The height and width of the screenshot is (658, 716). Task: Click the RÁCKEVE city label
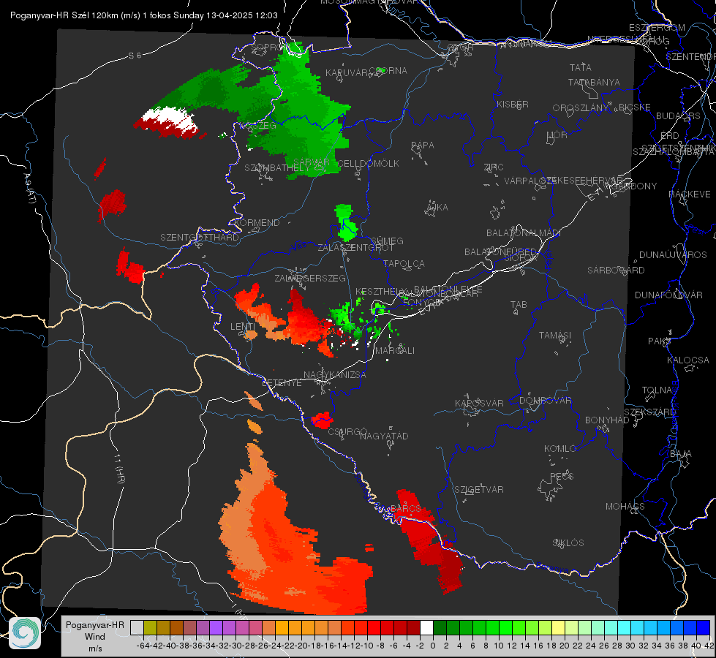(690, 194)
